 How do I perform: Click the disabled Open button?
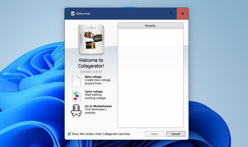155,134
